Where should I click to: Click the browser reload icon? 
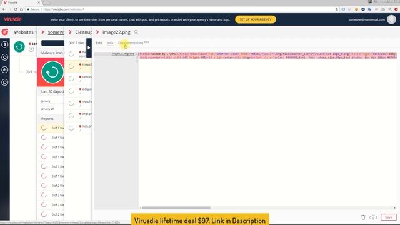tap(16, 9)
